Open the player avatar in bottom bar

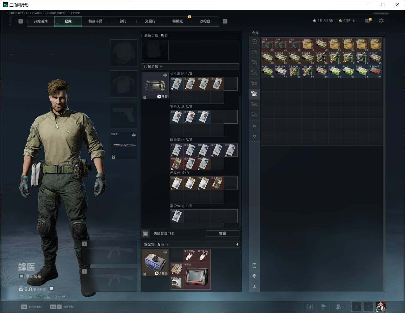click(x=381, y=307)
